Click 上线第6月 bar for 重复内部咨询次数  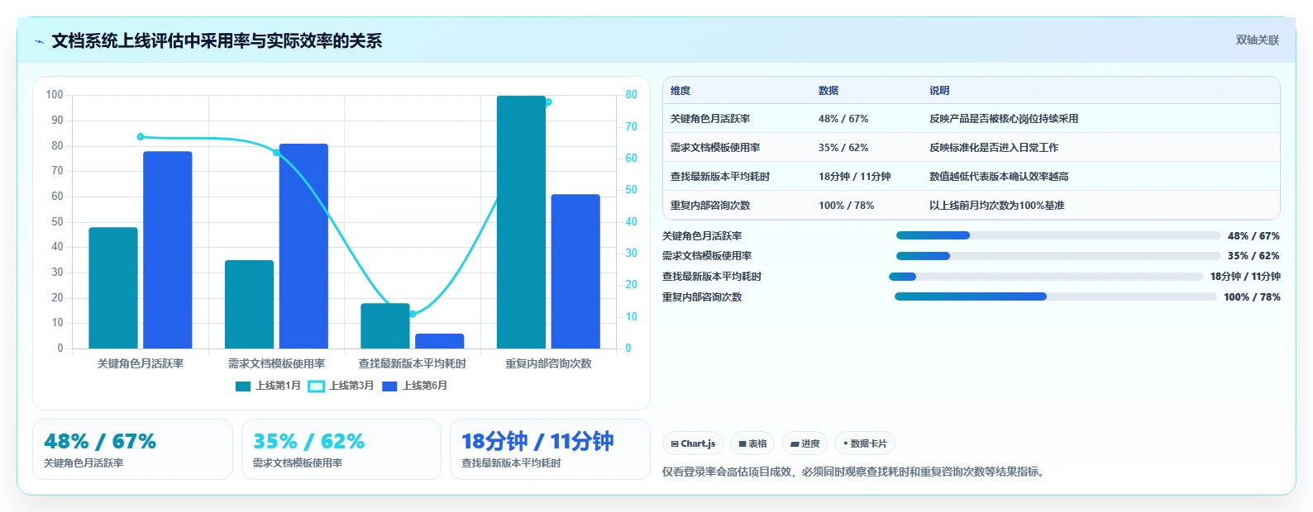pyautogui.click(x=575, y=272)
